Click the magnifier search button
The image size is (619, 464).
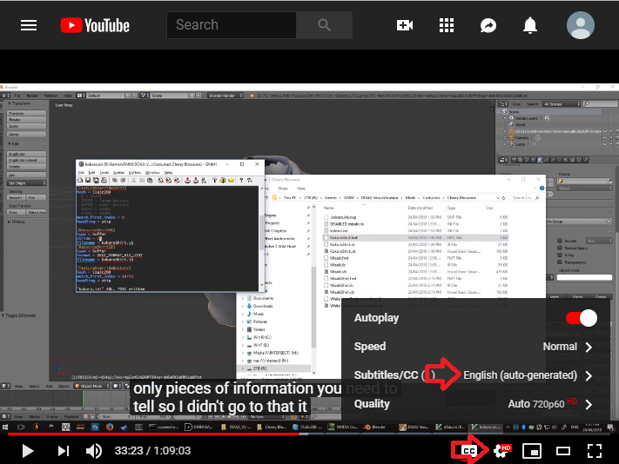click(x=324, y=25)
